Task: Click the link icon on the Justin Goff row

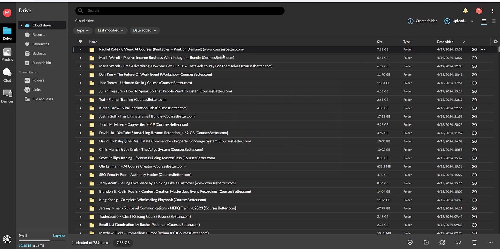Action: click(474, 116)
